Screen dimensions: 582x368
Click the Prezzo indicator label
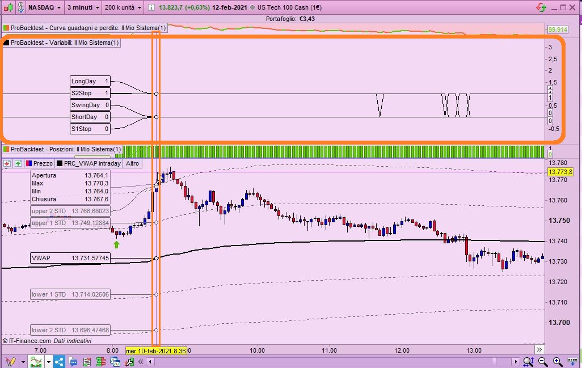click(40, 163)
